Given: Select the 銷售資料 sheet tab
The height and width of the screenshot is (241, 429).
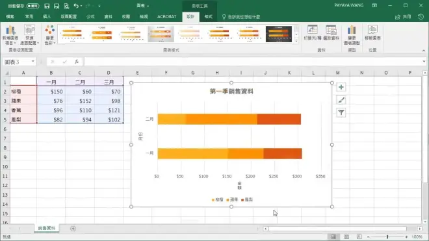Looking at the screenshot, I should [47, 228].
